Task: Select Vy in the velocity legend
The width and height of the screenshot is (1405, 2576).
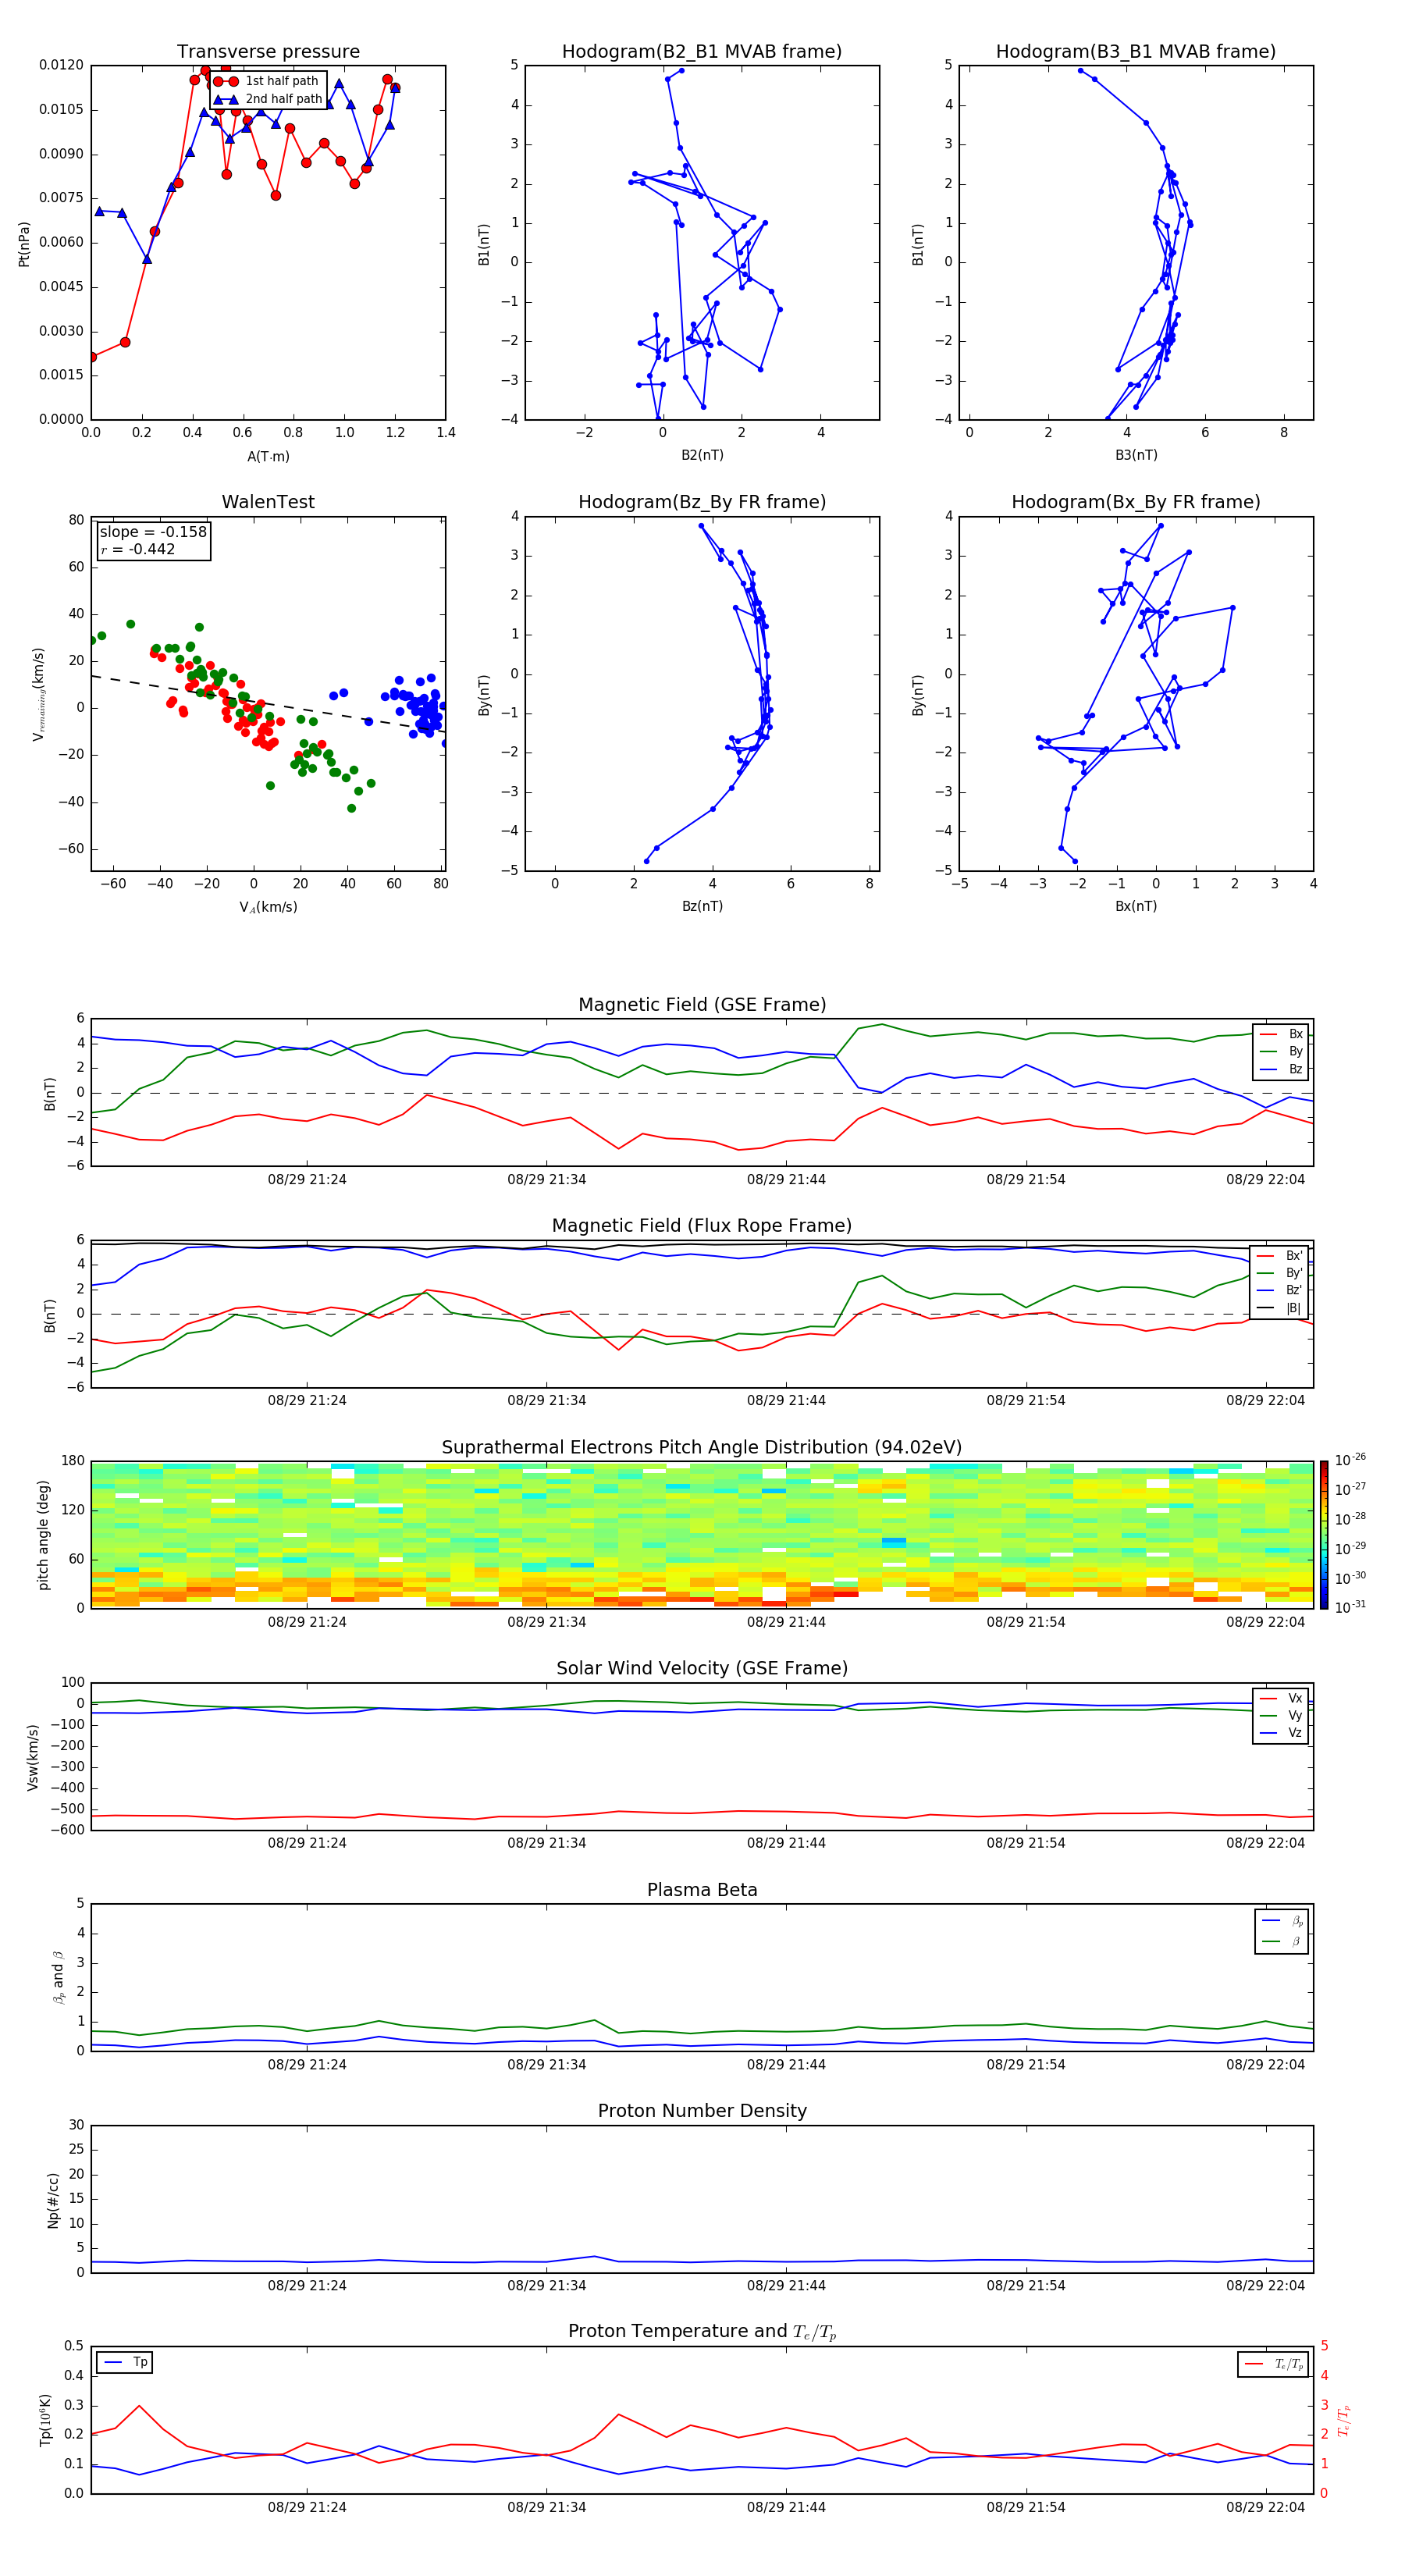Action: tap(1281, 1715)
